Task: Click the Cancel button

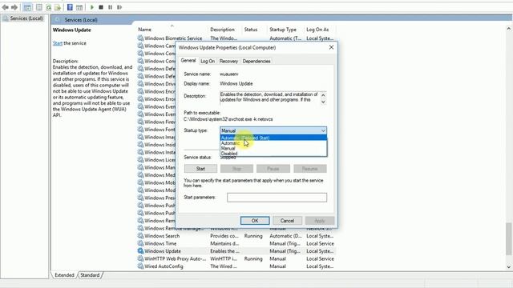Action: point(287,221)
